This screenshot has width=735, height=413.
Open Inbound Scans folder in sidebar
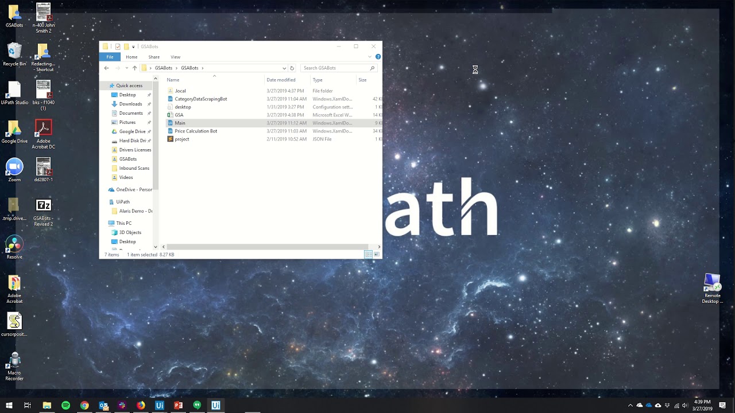(134, 168)
